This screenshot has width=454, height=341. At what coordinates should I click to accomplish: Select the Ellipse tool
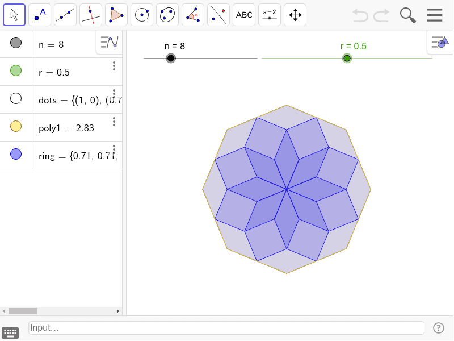pyautogui.click(x=167, y=15)
